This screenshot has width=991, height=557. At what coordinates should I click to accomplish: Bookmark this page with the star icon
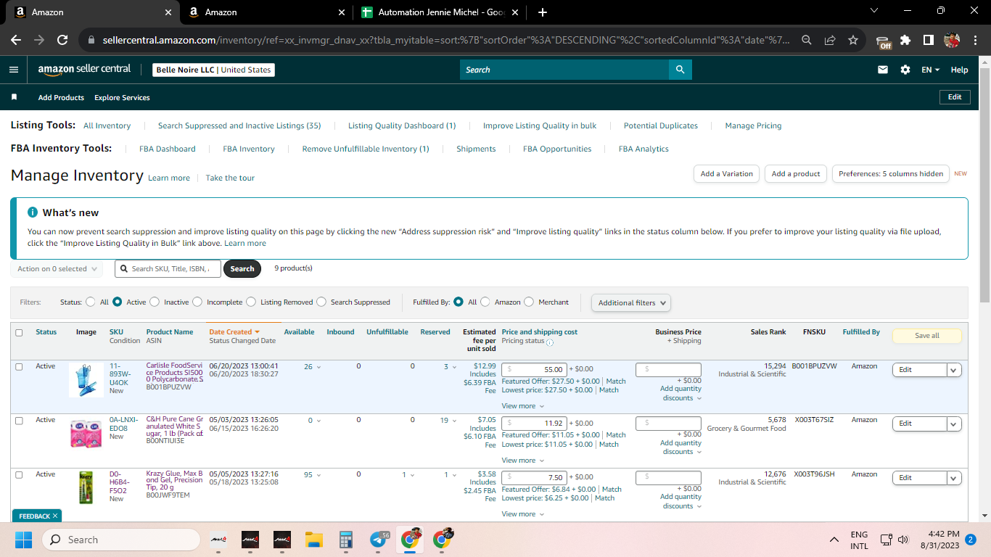853,41
